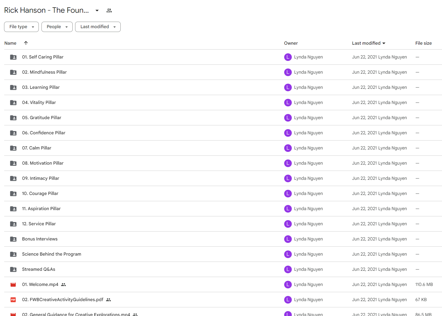This screenshot has height=316, width=442.
Task: Select the Science Behind the Program name
Action: tap(52, 254)
